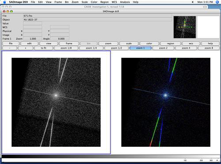Click the Value readout field
This screenshot has width=221, height=164.
tap(33, 23)
